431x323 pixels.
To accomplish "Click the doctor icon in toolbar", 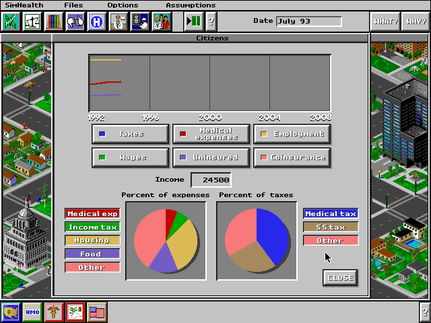I will (119, 21).
